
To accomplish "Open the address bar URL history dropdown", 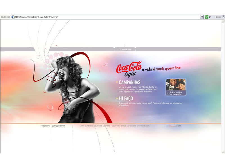I will pos(202,17).
